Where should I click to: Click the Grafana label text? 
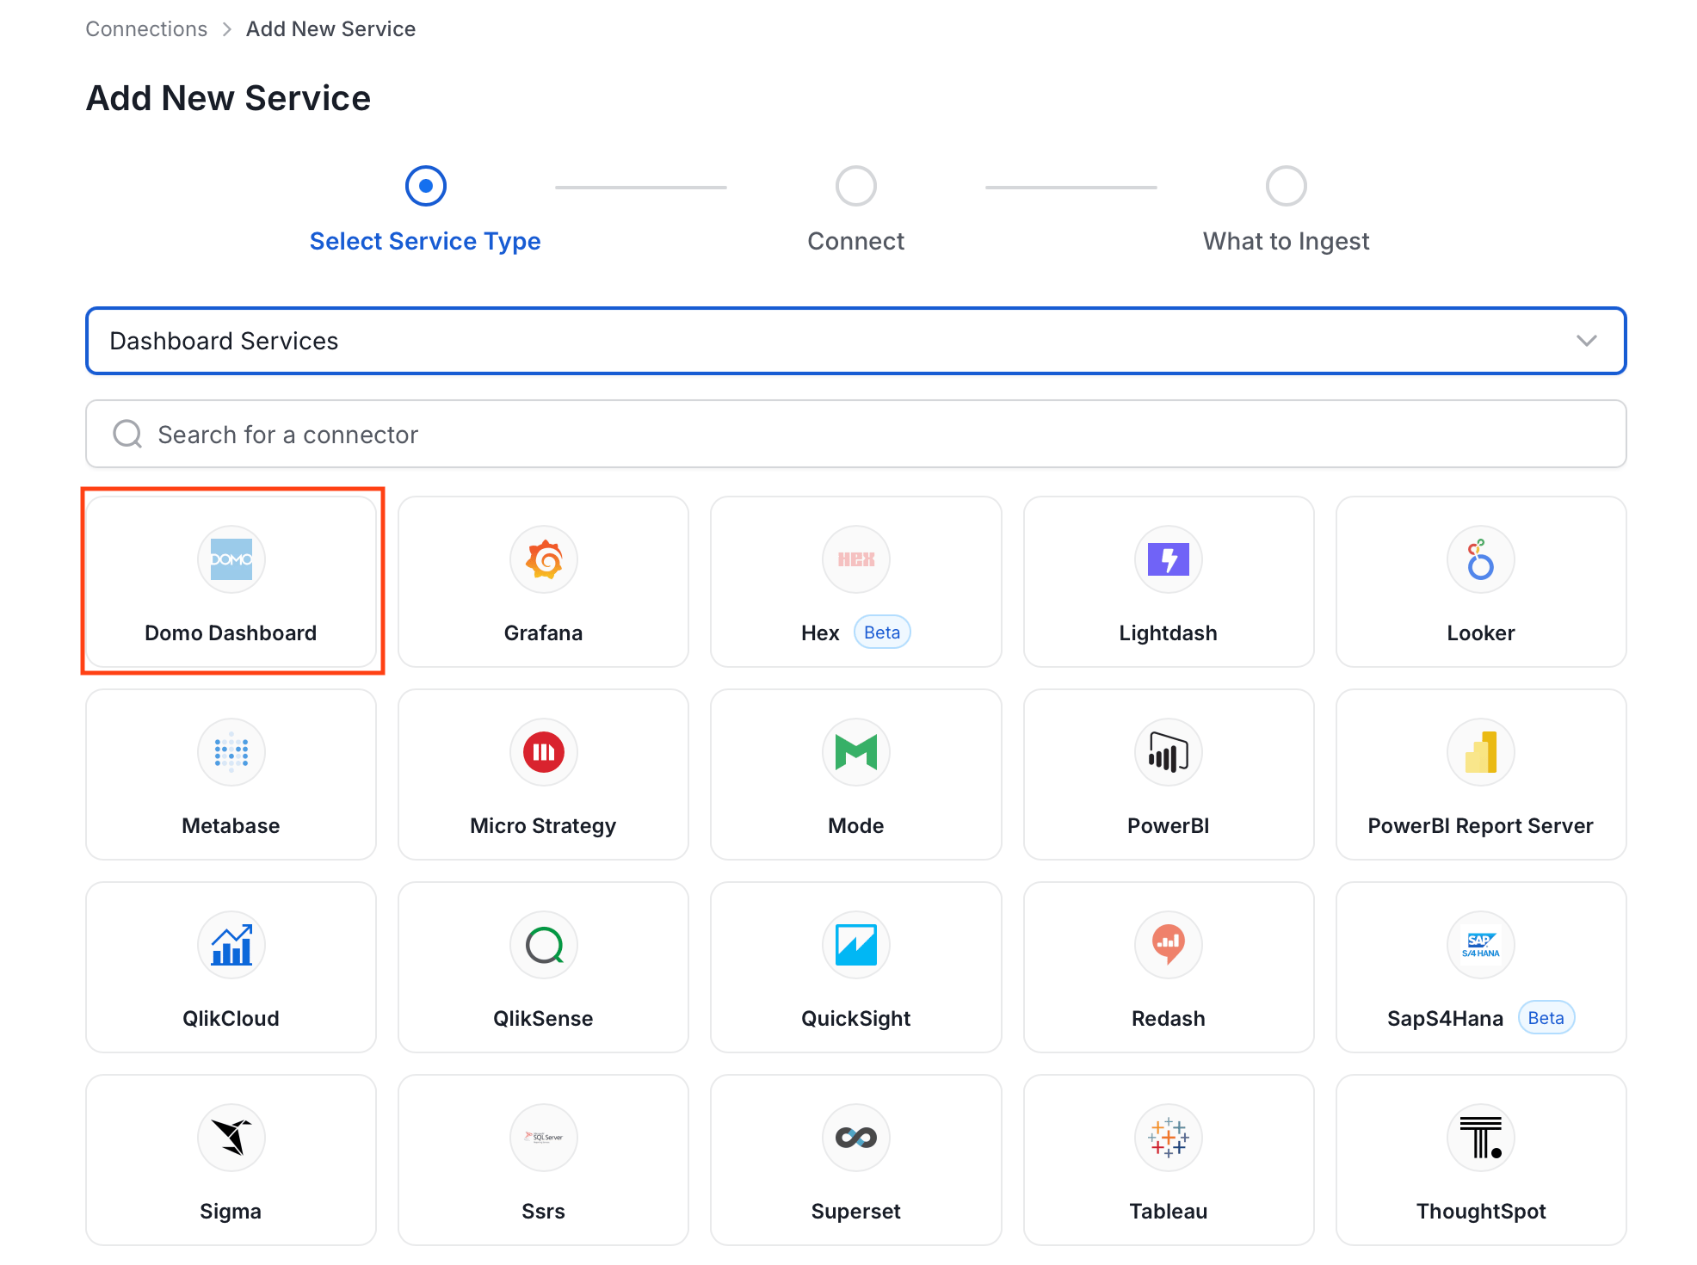pos(543,632)
